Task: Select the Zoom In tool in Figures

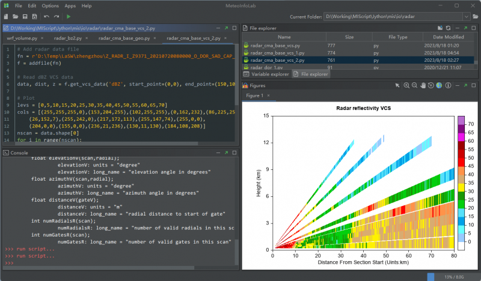Action: pyautogui.click(x=406, y=86)
